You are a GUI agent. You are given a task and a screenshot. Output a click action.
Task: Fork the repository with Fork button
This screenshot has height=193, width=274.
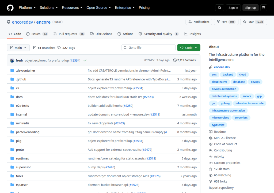(x=226, y=22)
